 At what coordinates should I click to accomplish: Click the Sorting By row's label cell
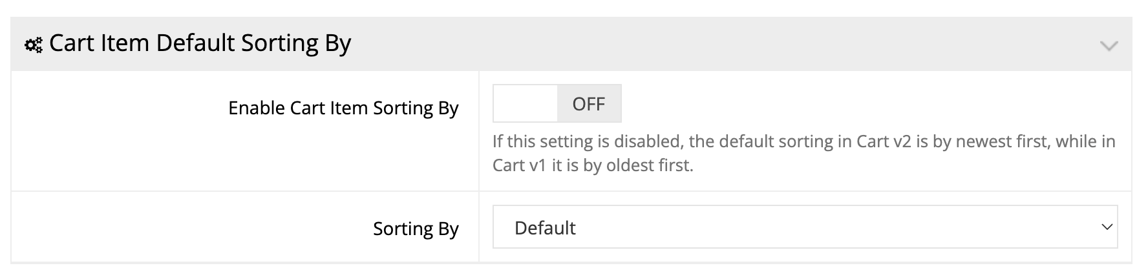(245, 227)
